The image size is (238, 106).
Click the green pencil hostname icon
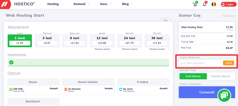point(11,62)
